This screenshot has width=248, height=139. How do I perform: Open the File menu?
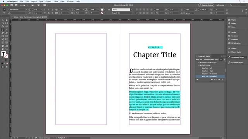click(22, 2)
